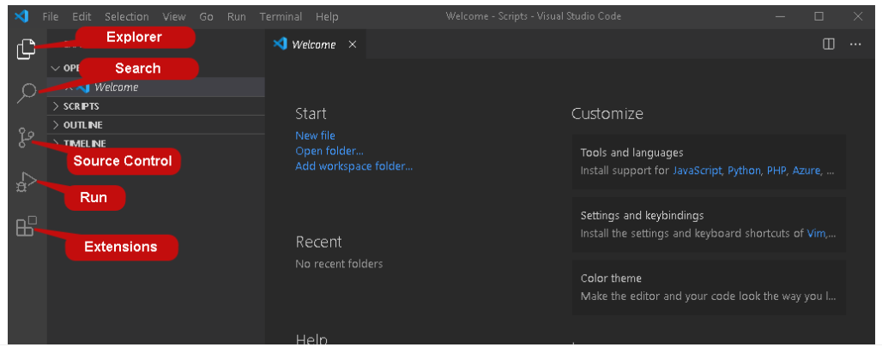The width and height of the screenshot is (882, 347).
Task: Split the editor with the layout icon
Action: 829,45
